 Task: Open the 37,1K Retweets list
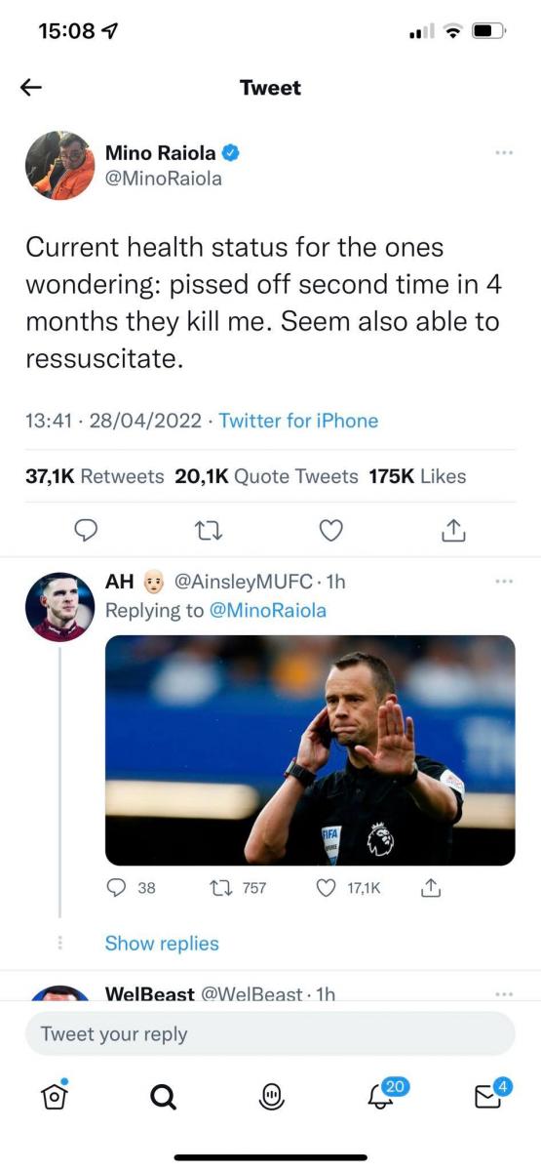[x=95, y=476]
